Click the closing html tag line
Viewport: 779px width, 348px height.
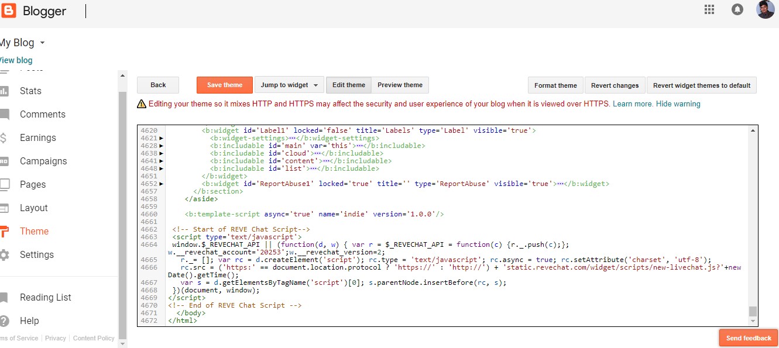tap(183, 321)
